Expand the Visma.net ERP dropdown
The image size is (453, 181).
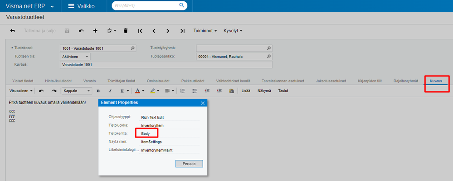[x=52, y=6]
